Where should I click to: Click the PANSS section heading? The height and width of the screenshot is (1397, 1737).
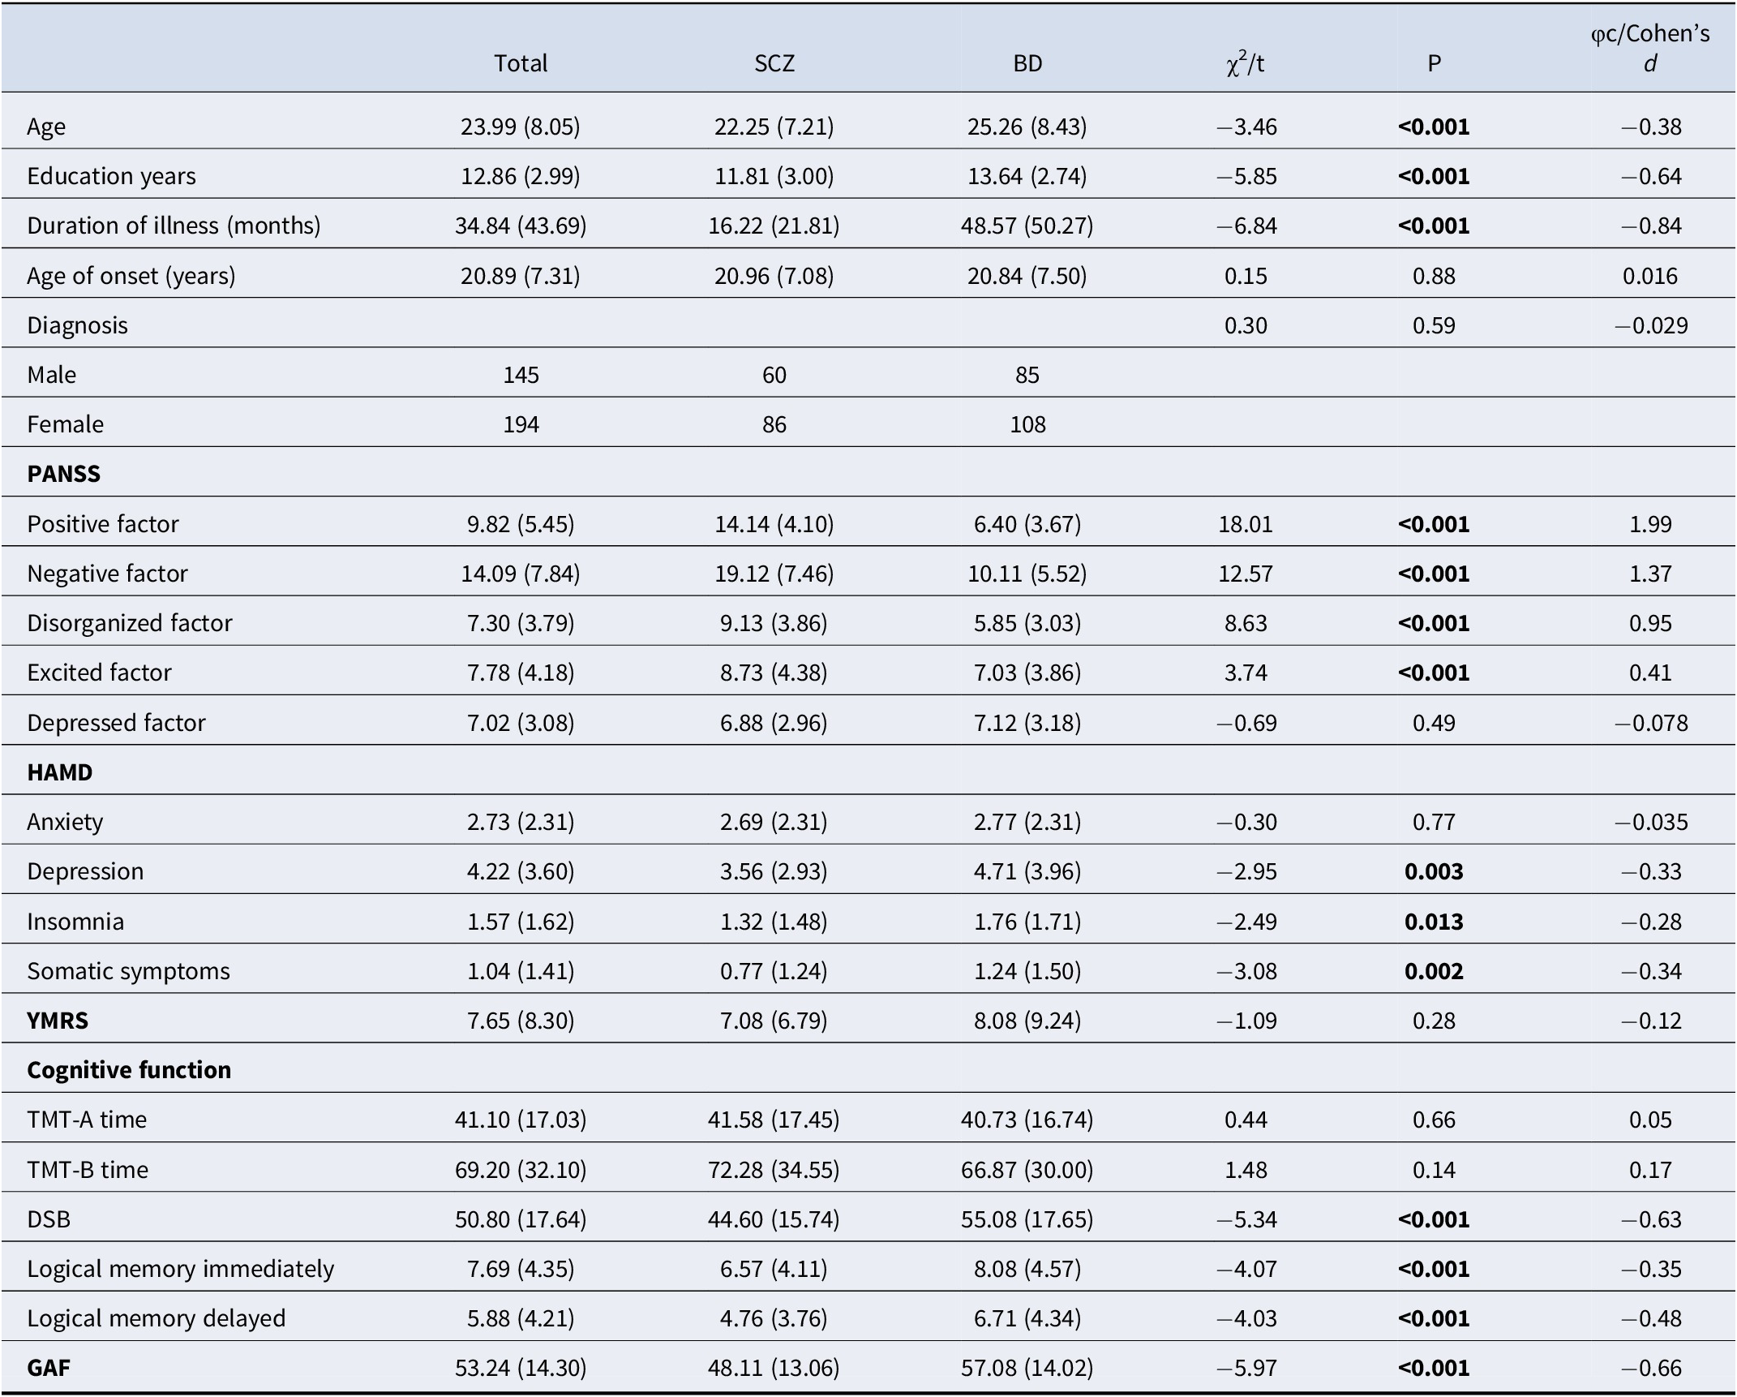tap(63, 474)
